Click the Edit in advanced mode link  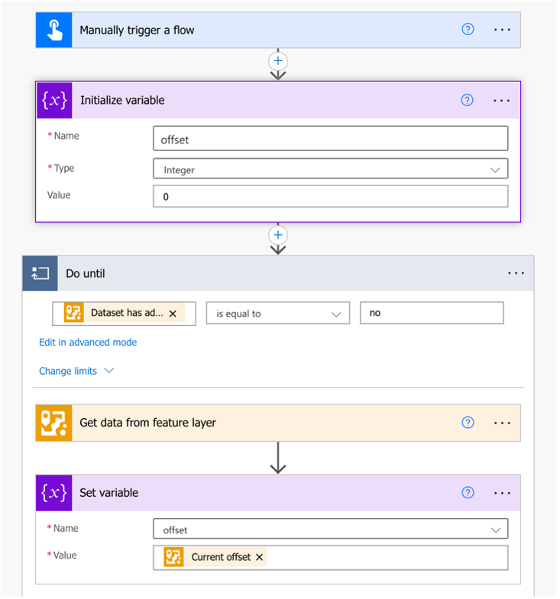[88, 343]
